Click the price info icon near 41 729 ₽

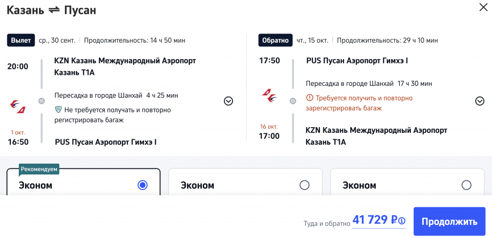click(402, 221)
